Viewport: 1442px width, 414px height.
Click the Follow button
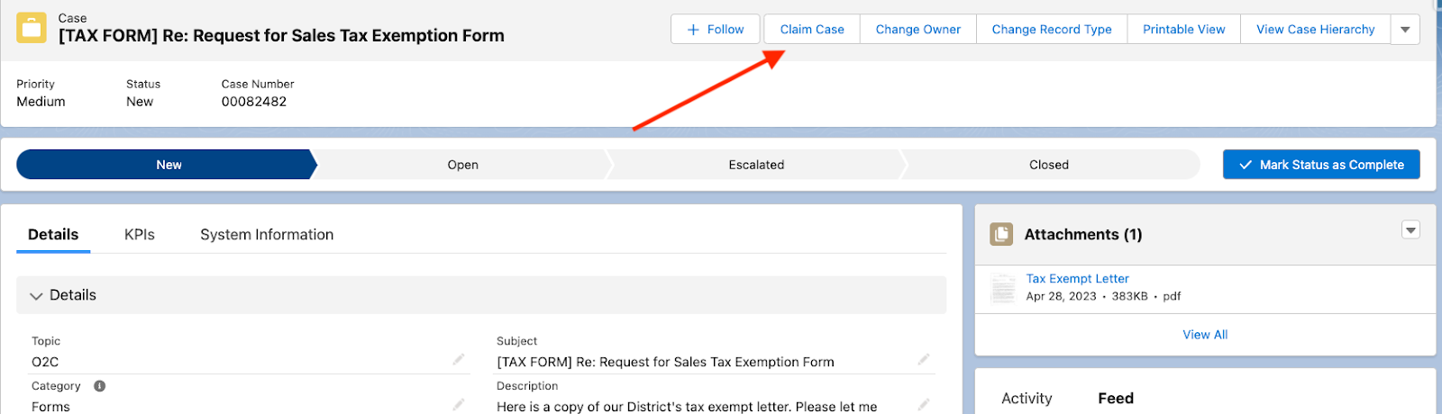click(716, 30)
